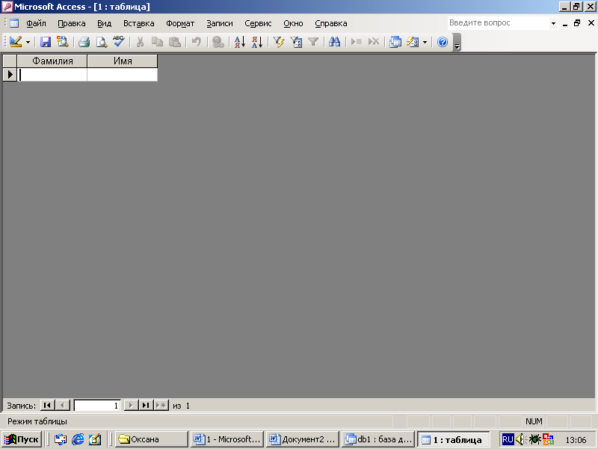Go to first record button
The width and height of the screenshot is (598, 449).
tap(47, 405)
